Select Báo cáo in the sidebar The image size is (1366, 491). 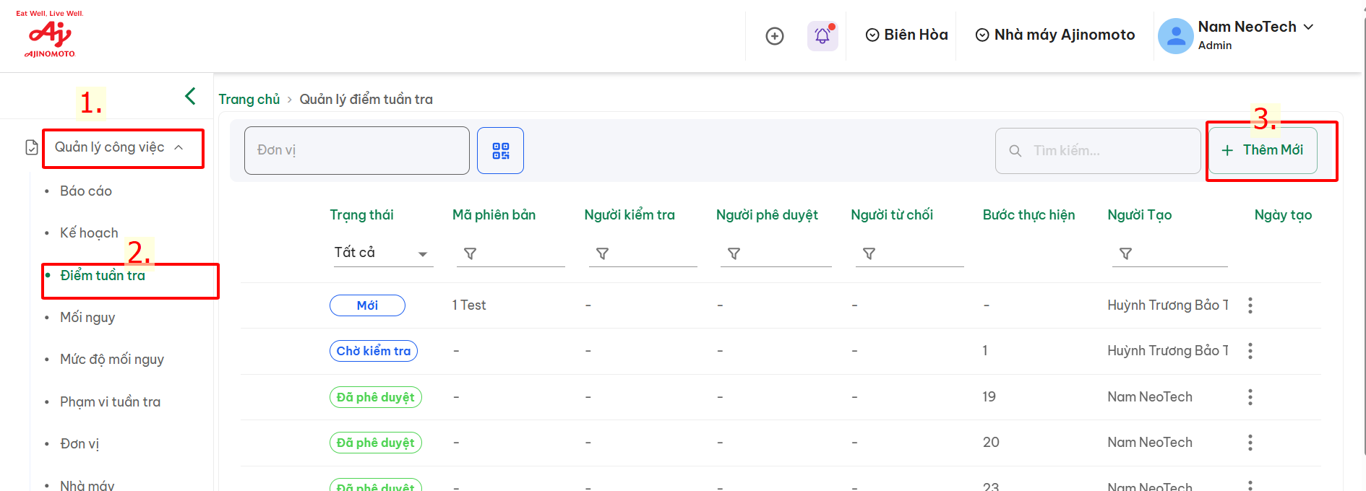(86, 191)
